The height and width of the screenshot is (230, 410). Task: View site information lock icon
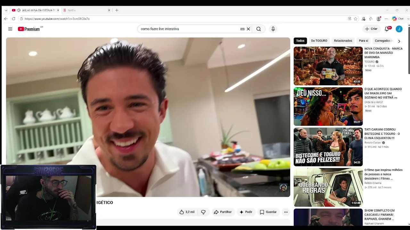tap(21, 19)
